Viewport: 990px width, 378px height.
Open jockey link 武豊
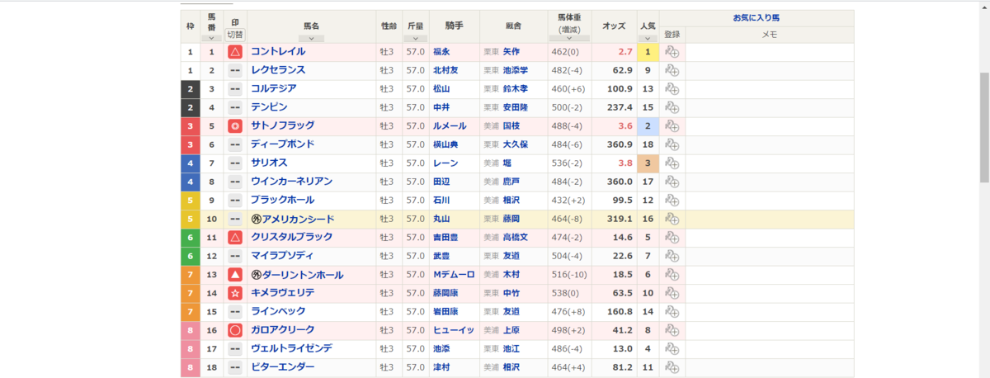click(441, 257)
